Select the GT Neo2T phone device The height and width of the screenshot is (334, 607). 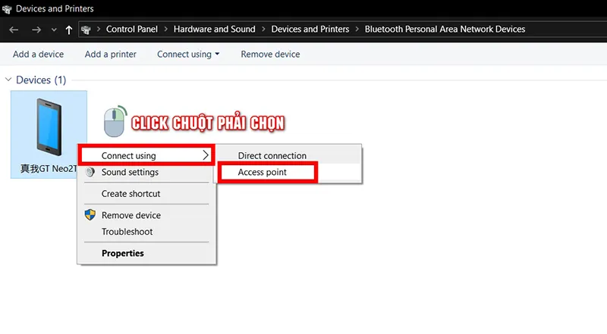[x=49, y=135]
